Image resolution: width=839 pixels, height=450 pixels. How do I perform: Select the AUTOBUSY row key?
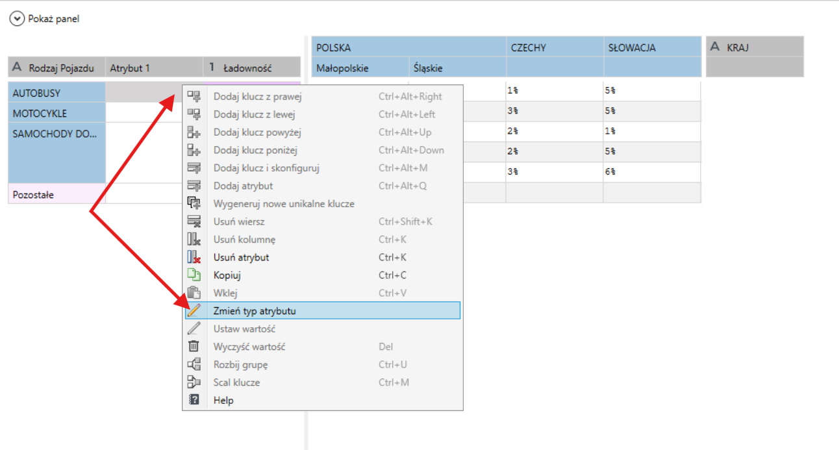56,93
